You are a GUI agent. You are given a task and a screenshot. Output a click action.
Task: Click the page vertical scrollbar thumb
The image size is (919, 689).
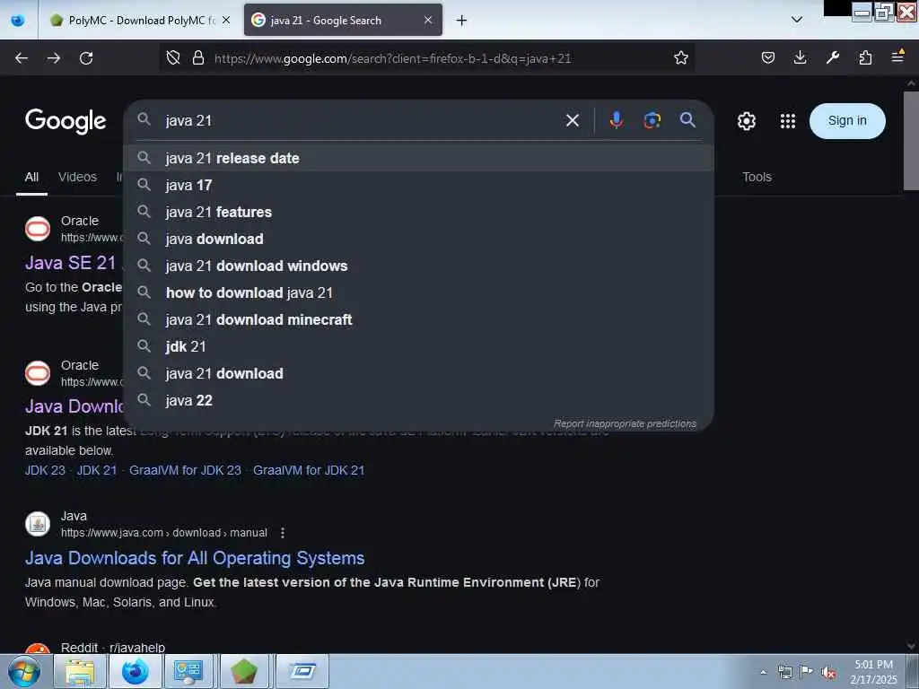pos(911,141)
